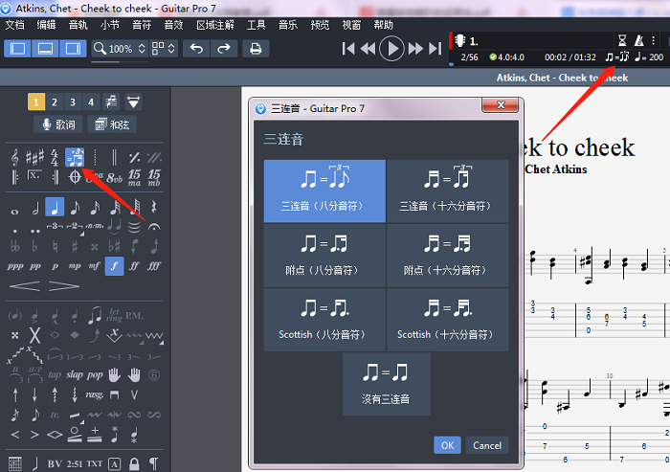This screenshot has width=670, height=472.
Task: Toggle the metronome icon
Action: (x=638, y=40)
